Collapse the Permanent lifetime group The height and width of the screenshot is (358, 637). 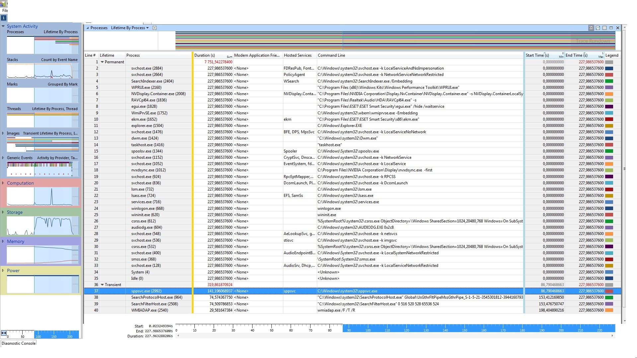coord(102,62)
